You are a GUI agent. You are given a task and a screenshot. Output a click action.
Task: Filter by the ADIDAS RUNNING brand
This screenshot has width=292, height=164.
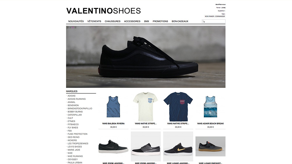tap(77, 99)
